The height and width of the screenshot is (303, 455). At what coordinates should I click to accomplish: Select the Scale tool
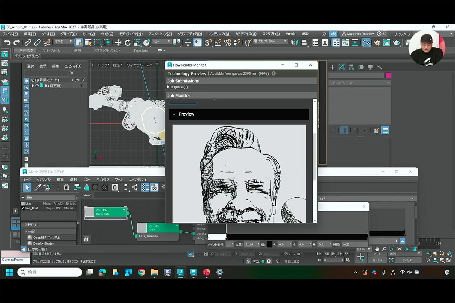point(137,42)
